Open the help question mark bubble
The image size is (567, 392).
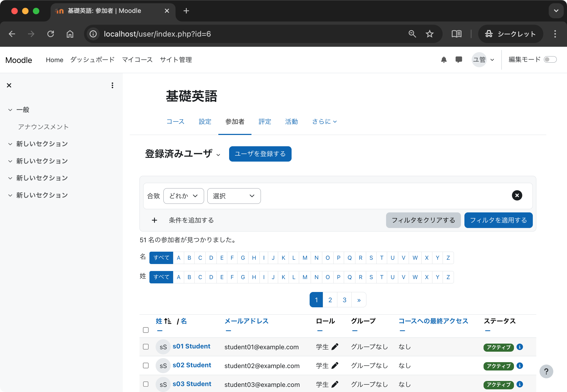click(x=546, y=371)
